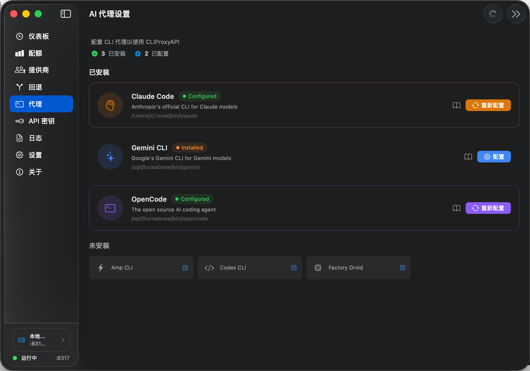Toggle the sidebar visibility icon

point(66,14)
